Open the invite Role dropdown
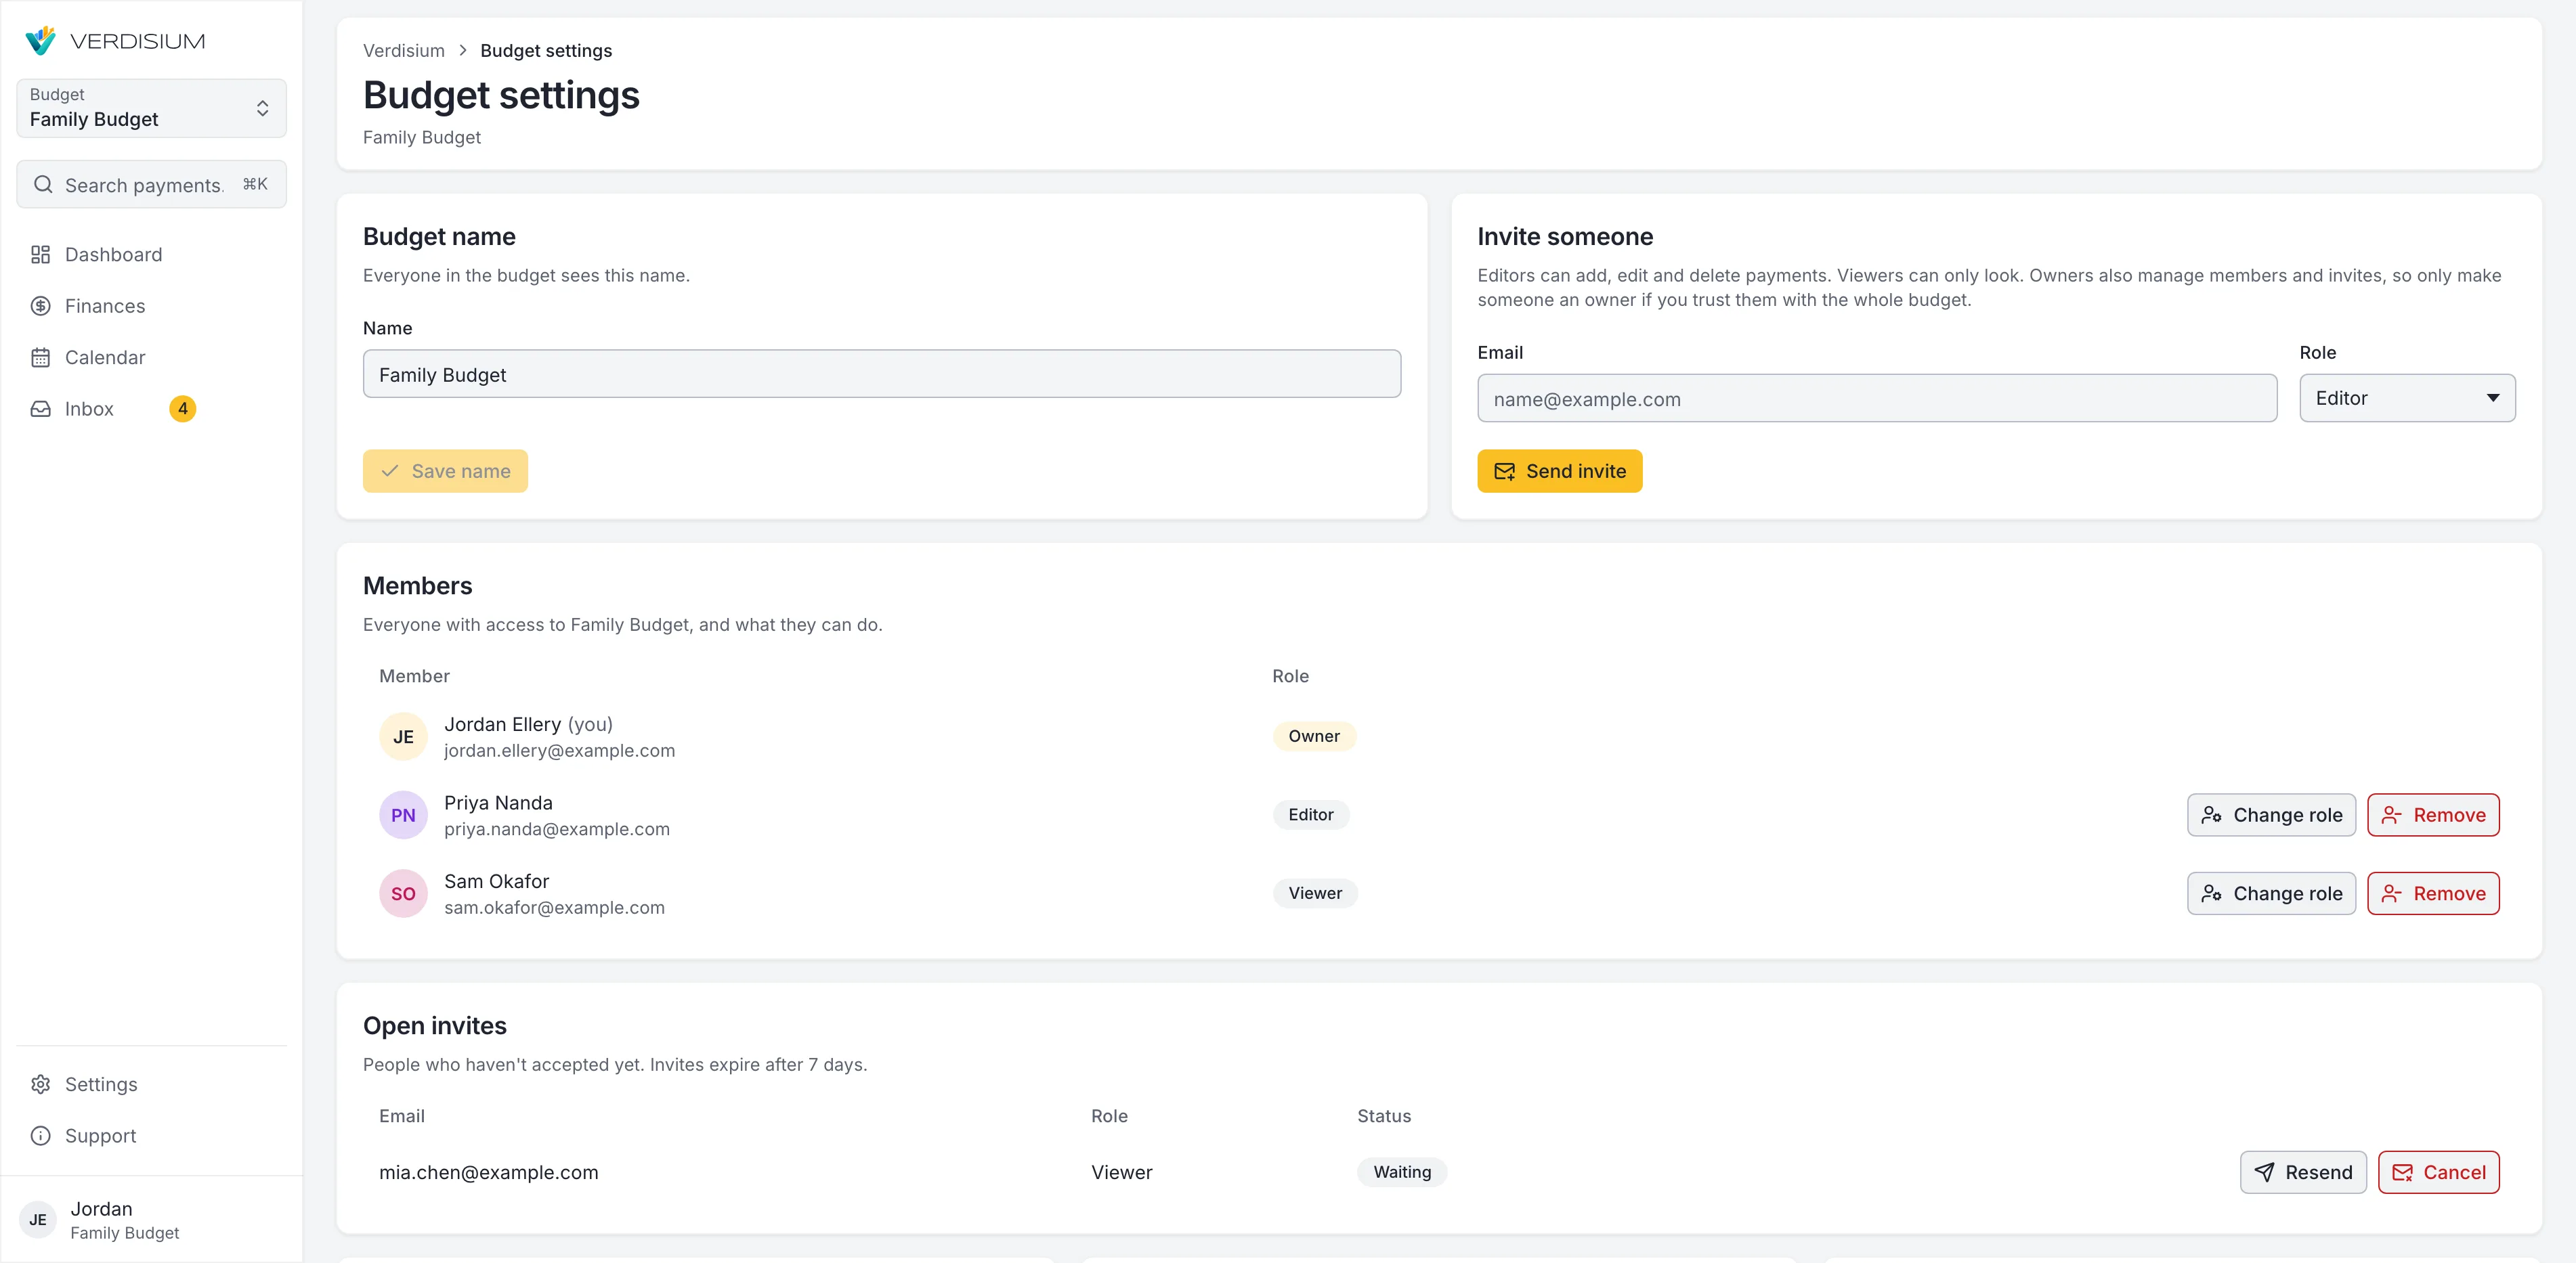This screenshot has height=1263, width=2576. point(2407,399)
